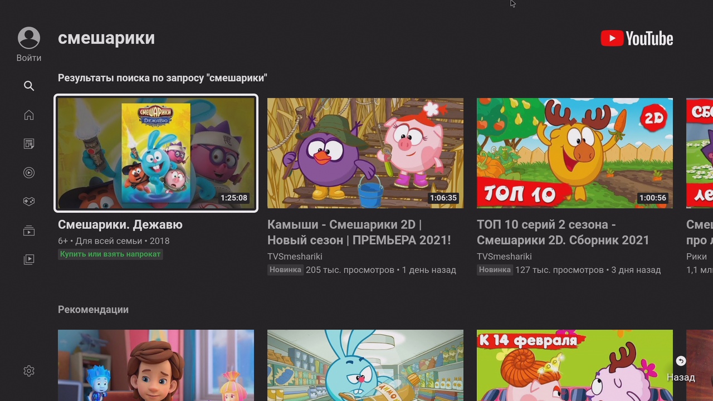
Task: Click the title Смешарики. Дежавю
Action: (120, 225)
